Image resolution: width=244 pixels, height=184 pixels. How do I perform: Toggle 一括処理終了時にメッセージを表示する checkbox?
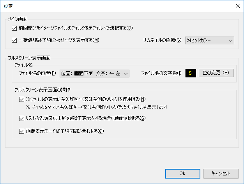click(14, 40)
